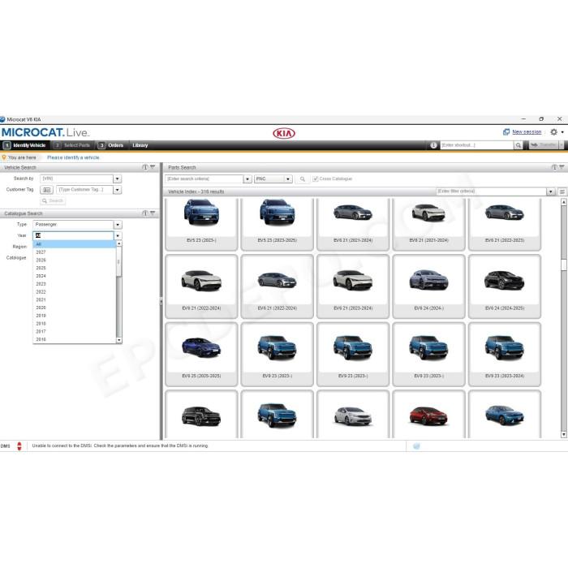Open the Library tab
The image size is (568, 568).
click(x=140, y=145)
